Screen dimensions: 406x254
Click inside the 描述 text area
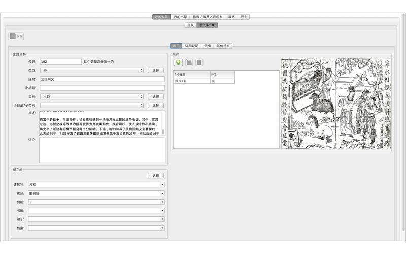click(x=100, y=123)
